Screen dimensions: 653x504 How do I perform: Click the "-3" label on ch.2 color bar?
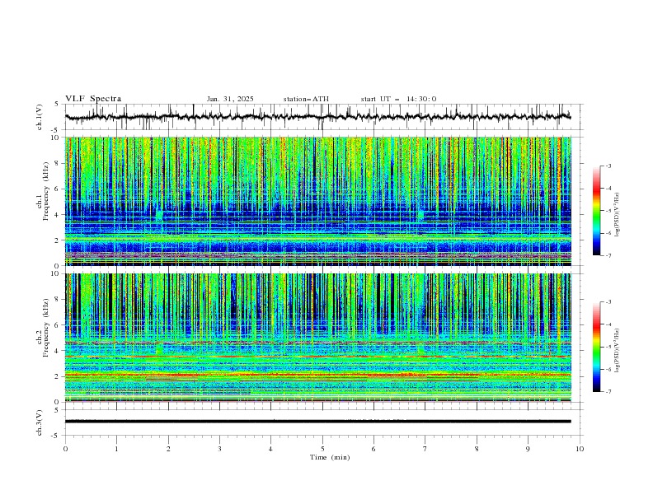[x=608, y=302]
